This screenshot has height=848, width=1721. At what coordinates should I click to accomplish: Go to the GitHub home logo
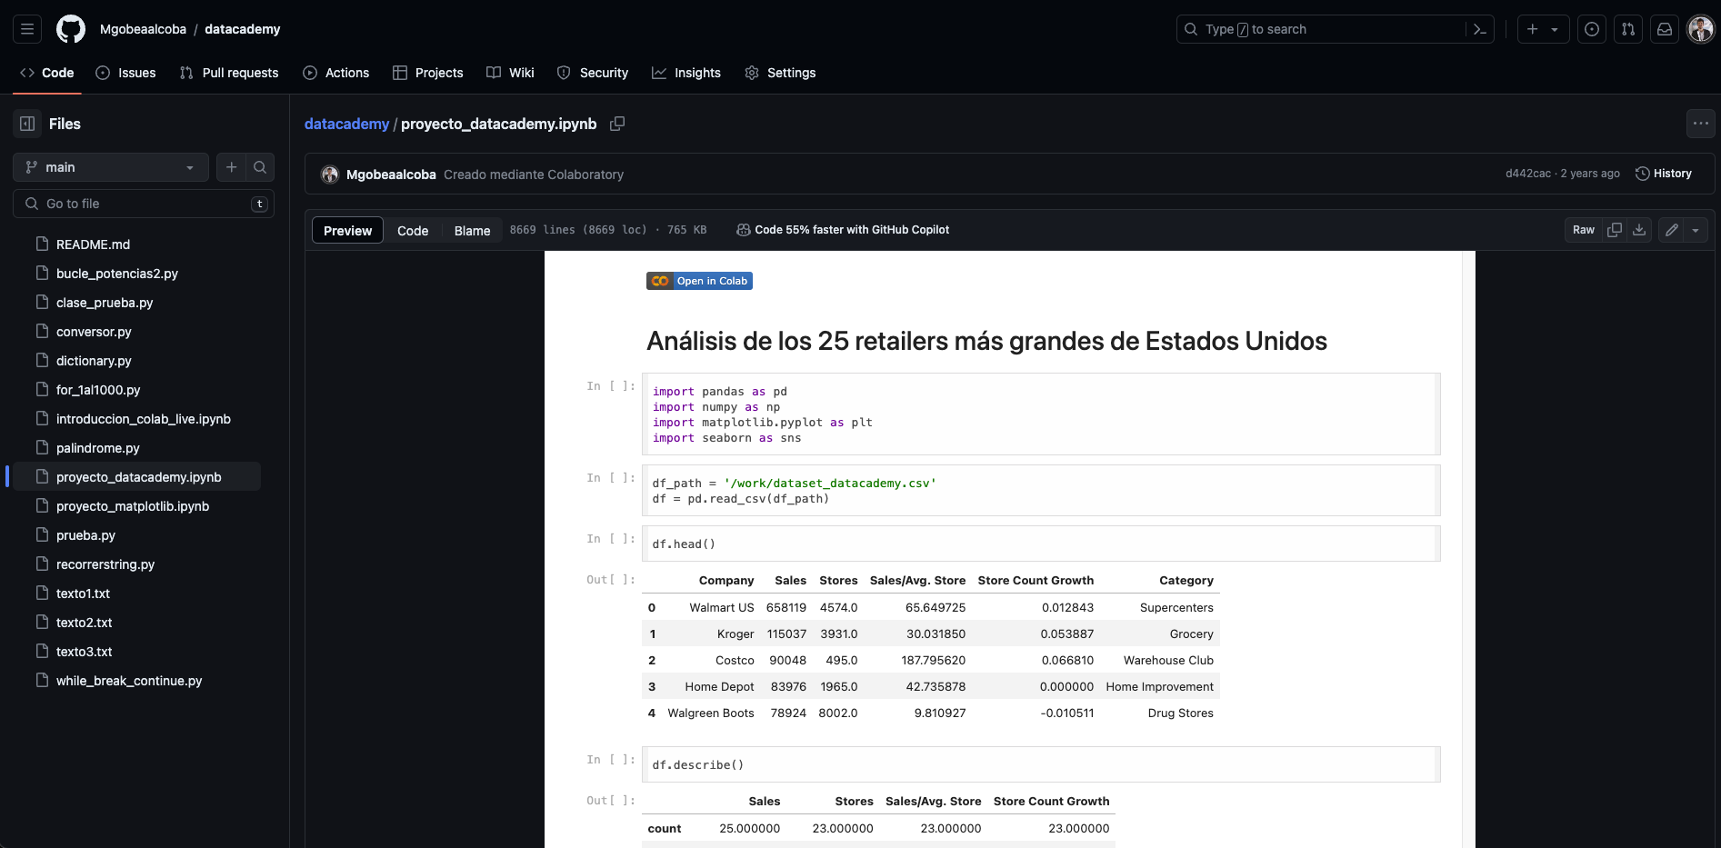click(71, 29)
